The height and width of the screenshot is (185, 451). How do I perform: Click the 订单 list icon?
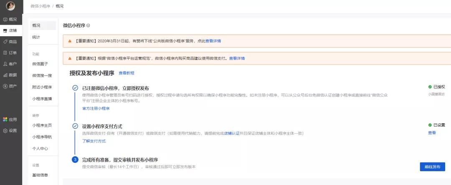pos(5,53)
